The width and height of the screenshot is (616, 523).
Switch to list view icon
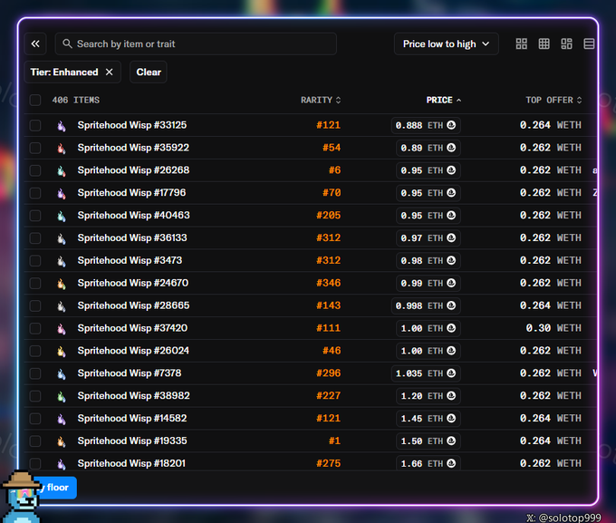pyautogui.click(x=589, y=44)
